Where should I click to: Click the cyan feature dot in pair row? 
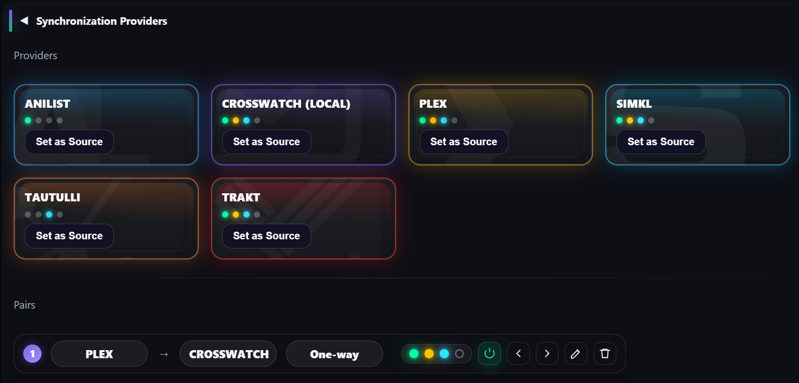(x=444, y=354)
